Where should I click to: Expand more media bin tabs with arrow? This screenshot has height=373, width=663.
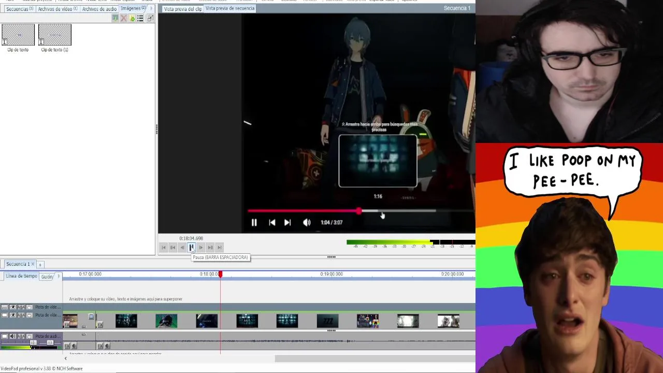151,8
